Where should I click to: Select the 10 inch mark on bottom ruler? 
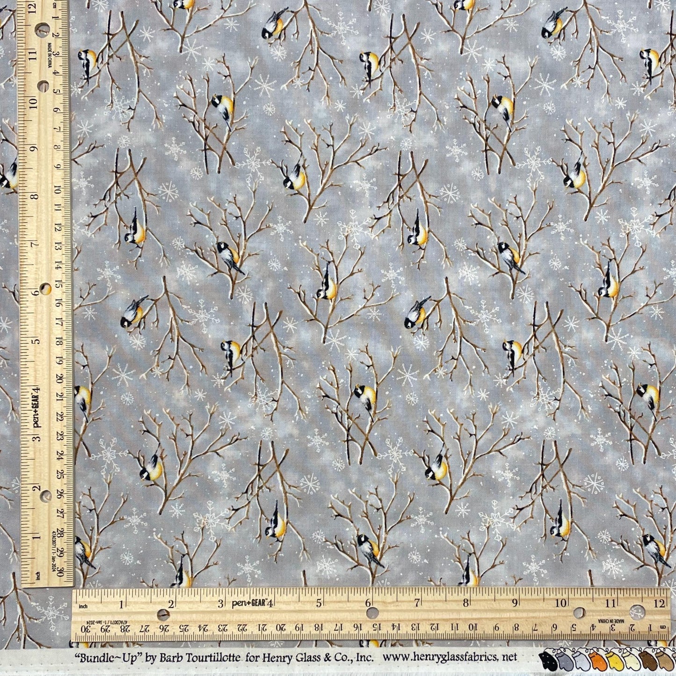pyautogui.click(x=561, y=603)
